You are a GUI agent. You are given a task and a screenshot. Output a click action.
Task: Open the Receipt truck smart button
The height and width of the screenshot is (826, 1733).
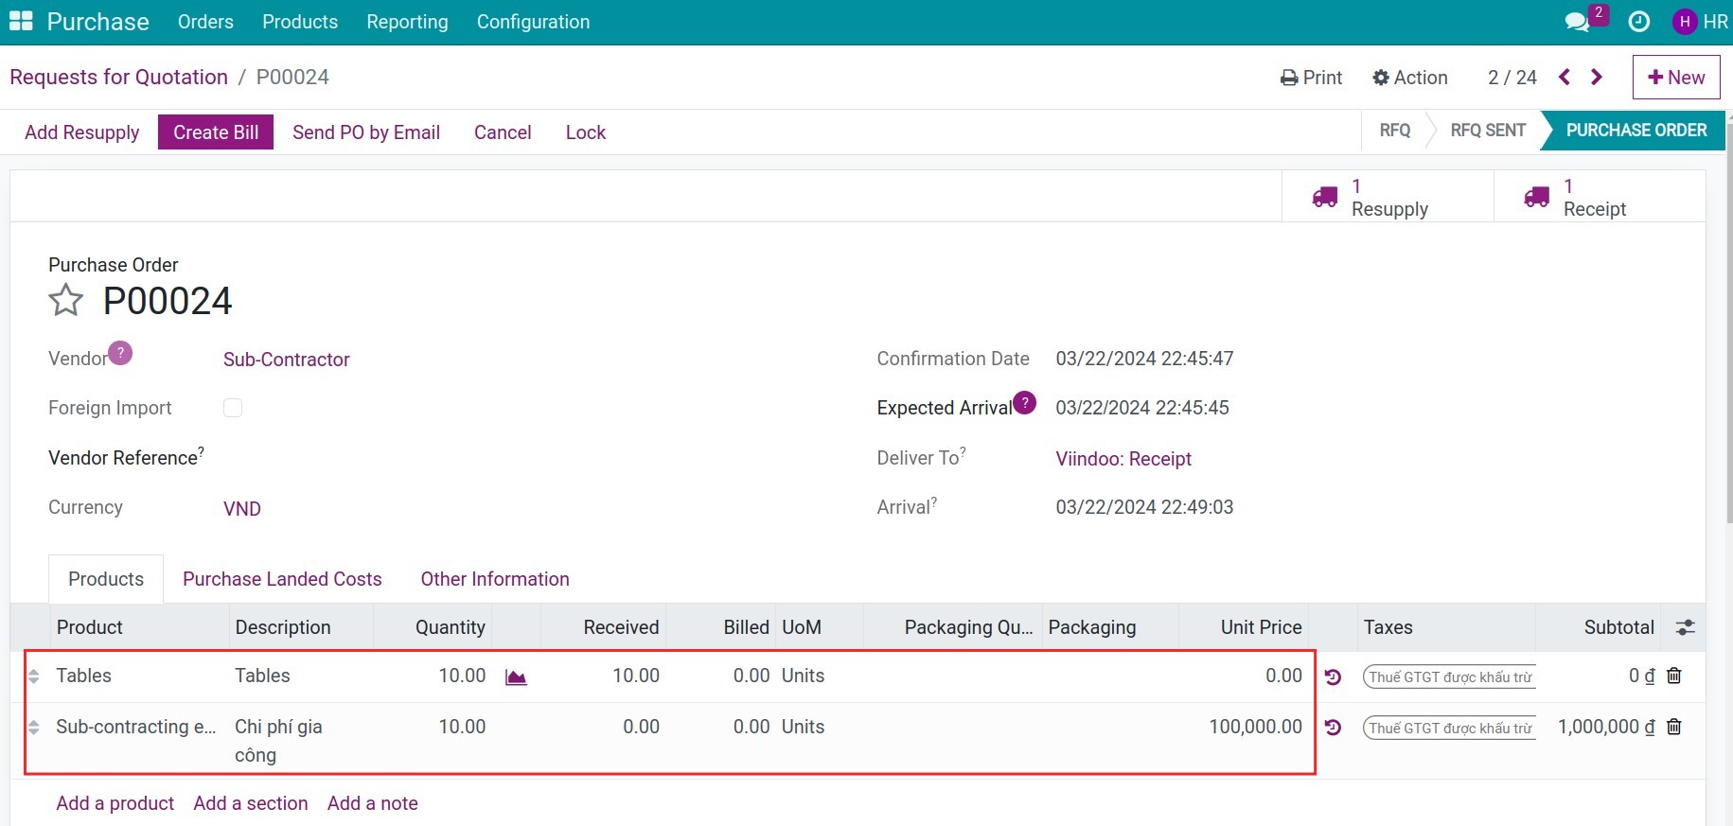tap(1600, 197)
